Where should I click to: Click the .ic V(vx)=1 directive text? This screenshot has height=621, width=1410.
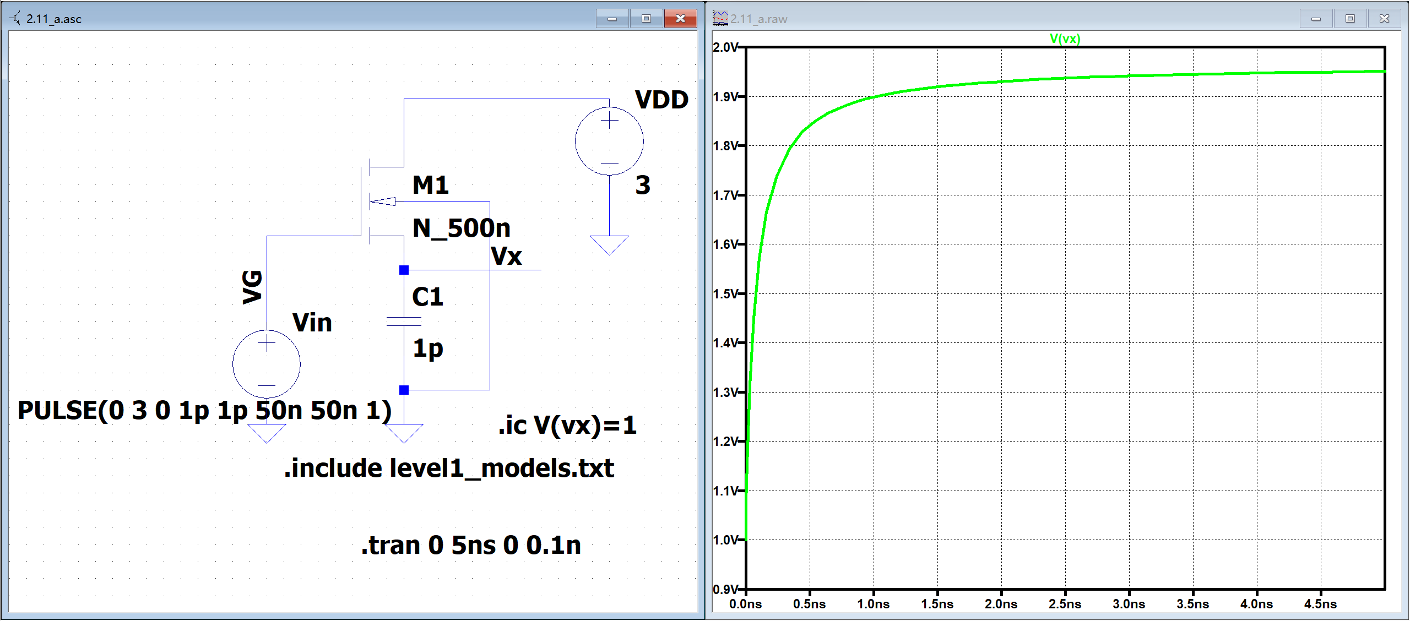pos(567,425)
